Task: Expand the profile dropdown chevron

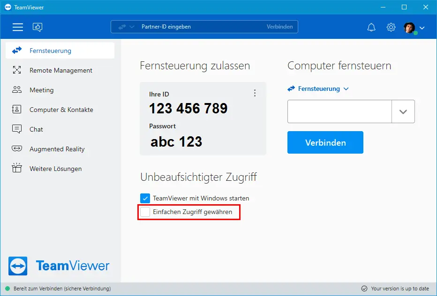Action: 422,28
